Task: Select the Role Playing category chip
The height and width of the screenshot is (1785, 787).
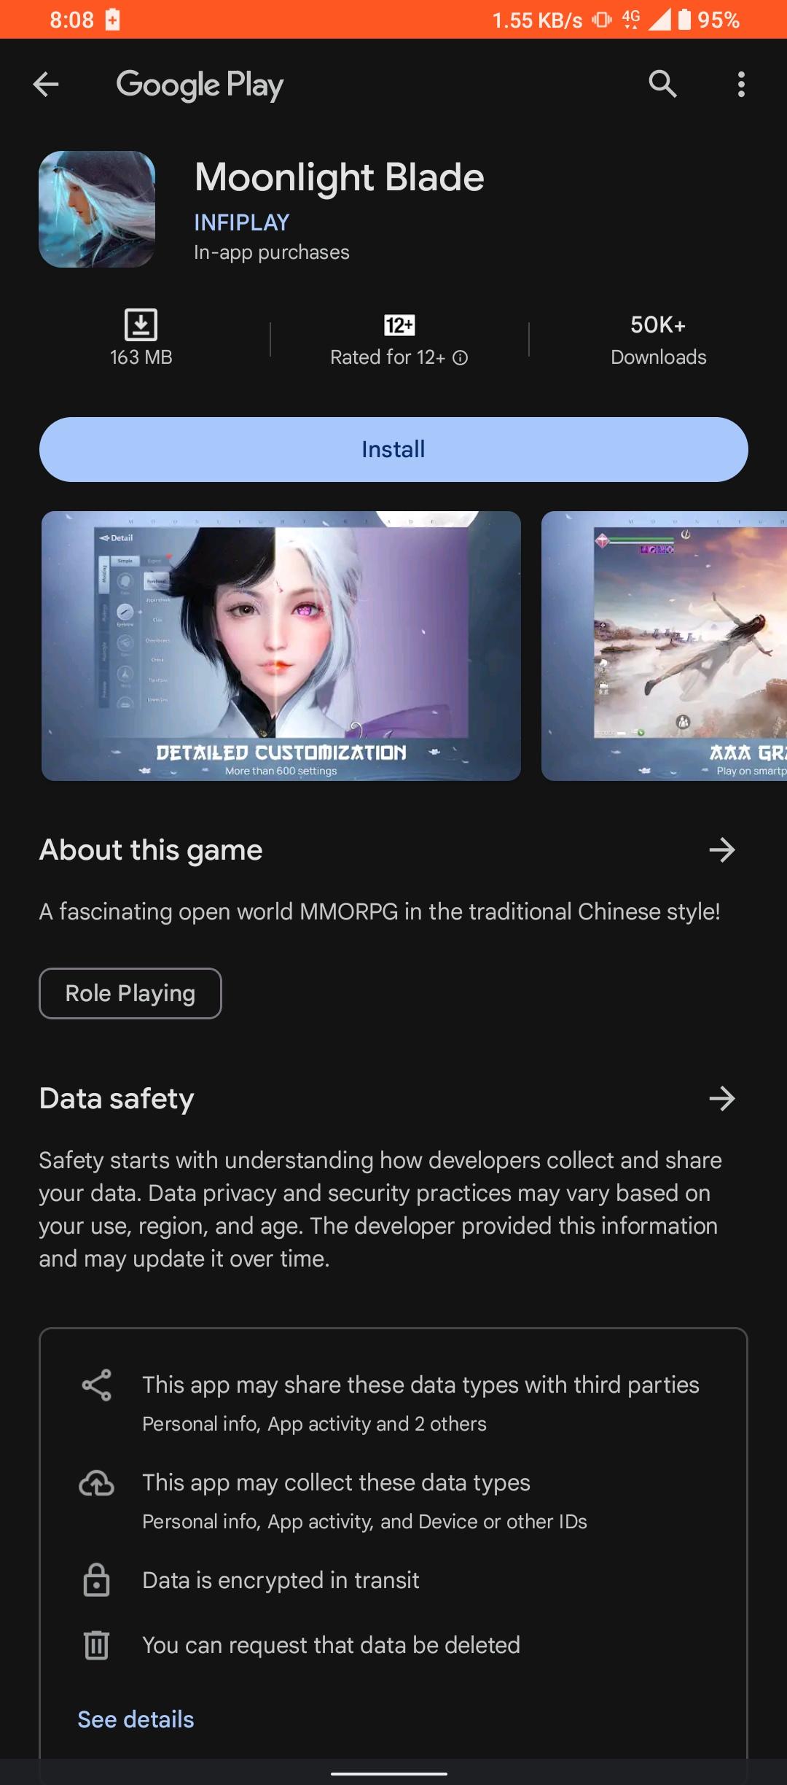Action: [130, 993]
